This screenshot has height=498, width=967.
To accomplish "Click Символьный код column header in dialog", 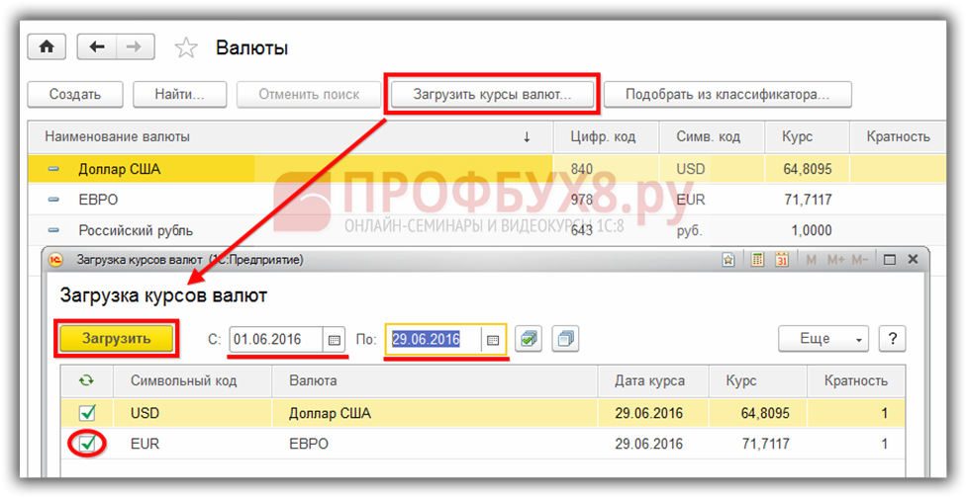I will point(192,380).
